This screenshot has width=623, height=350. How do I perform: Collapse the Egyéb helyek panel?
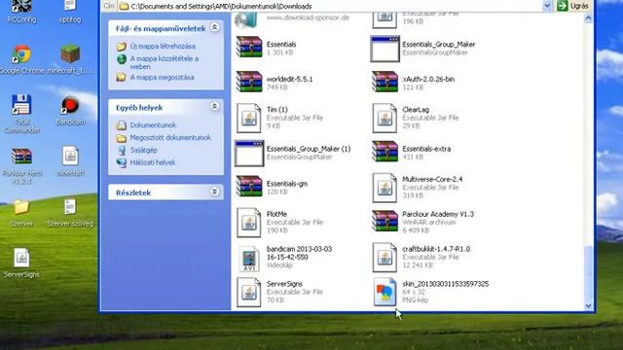(x=214, y=106)
